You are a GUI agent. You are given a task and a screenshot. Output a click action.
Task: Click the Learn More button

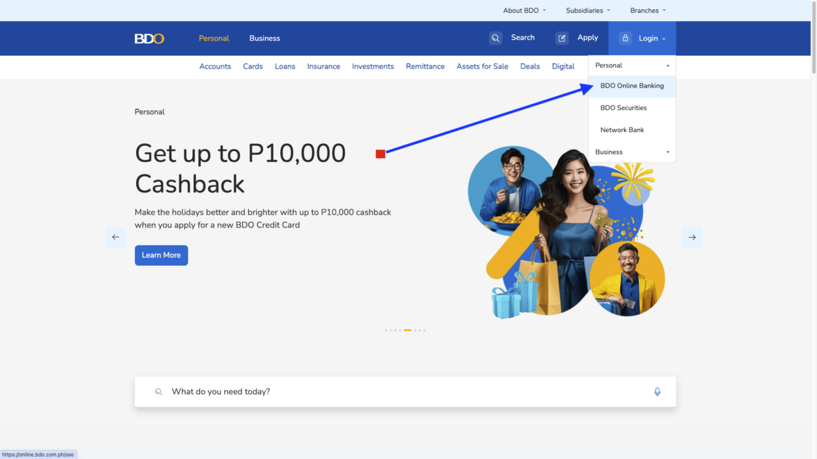tap(161, 255)
